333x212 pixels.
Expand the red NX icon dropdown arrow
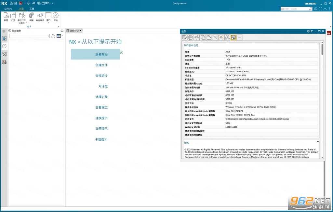tap(24, 3)
